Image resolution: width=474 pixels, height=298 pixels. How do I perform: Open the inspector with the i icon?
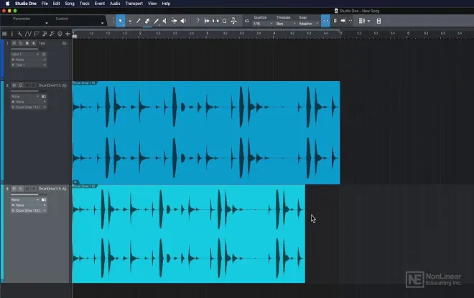pos(12,34)
